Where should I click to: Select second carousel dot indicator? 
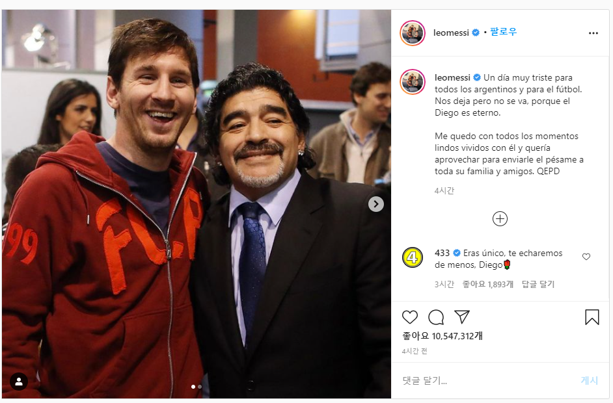coord(199,387)
